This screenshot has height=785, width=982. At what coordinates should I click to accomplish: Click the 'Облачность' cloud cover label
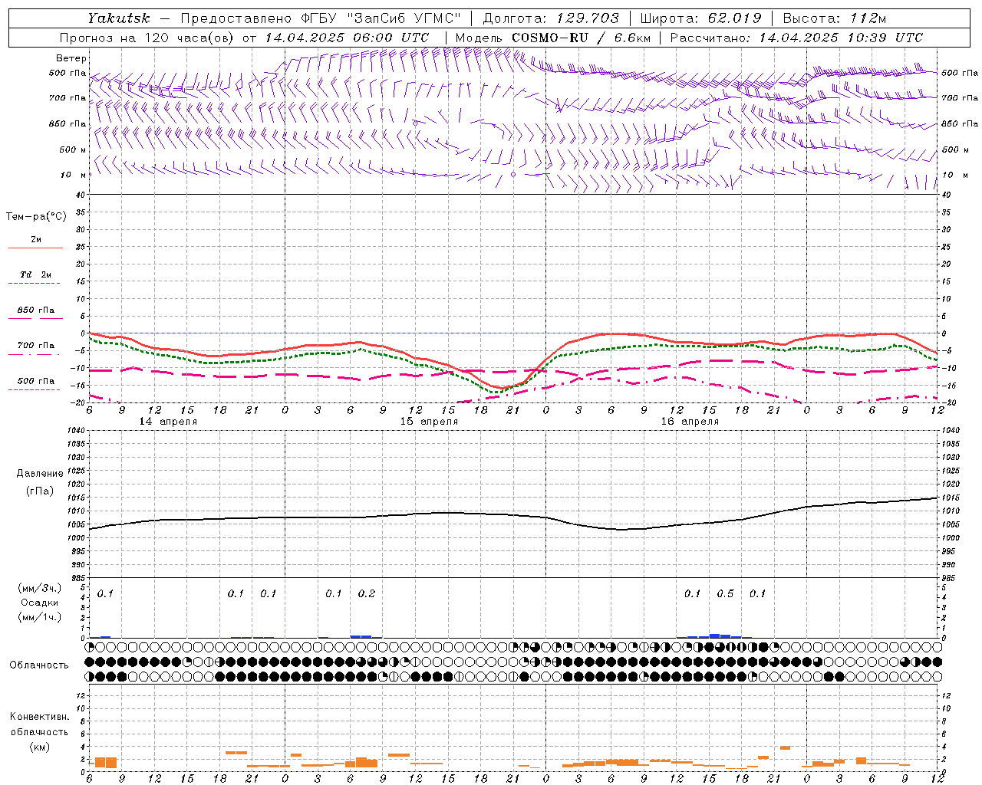click(39, 665)
